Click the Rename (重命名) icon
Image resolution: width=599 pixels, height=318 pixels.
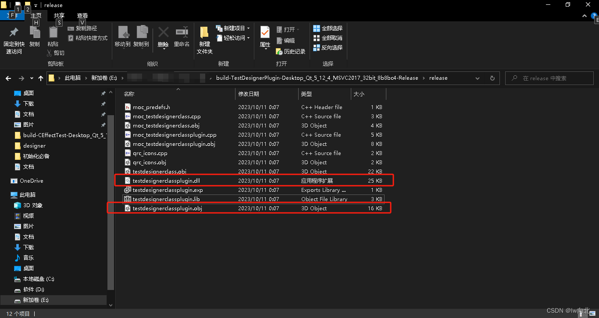click(x=182, y=32)
